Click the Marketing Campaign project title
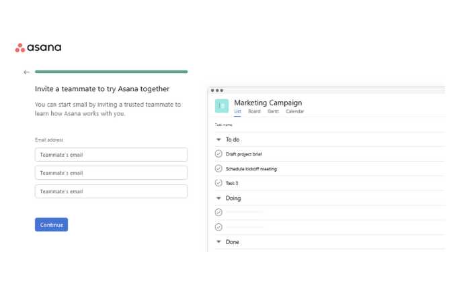449x287 pixels. pyautogui.click(x=268, y=103)
